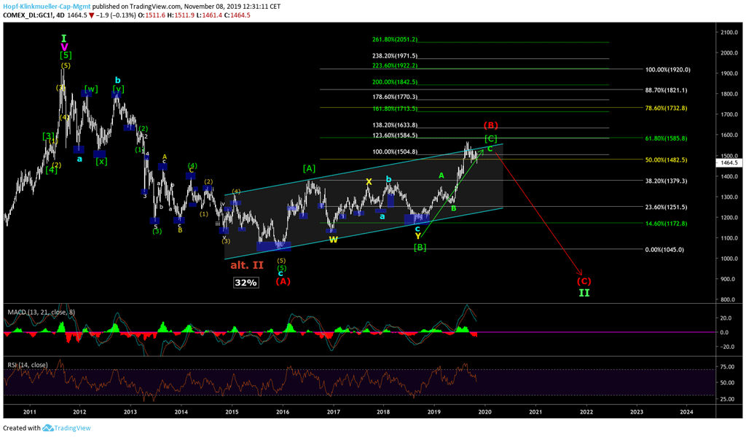Click the green [5] label under V
Image resolution: width=746 pixels, height=437 pixels.
click(x=66, y=55)
